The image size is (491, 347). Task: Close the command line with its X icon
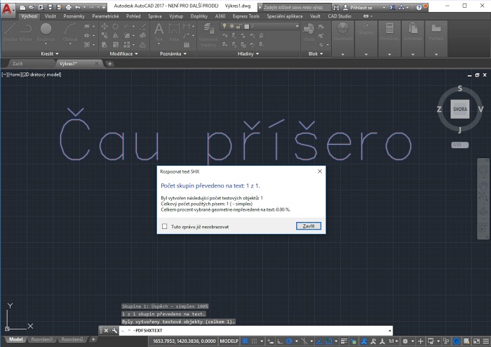click(106, 330)
